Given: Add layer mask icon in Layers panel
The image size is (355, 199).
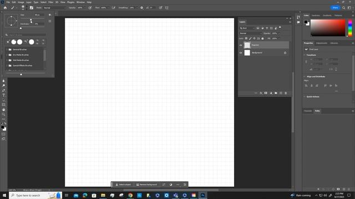Looking at the screenshot, I should (x=266, y=93).
